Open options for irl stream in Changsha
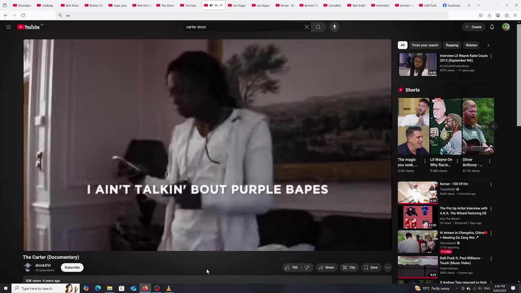Viewport: 521px width, 293px height. (491, 233)
